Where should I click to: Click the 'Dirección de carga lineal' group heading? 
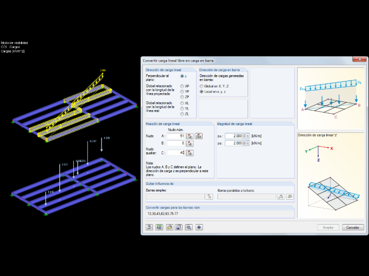click(x=163, y=70)
